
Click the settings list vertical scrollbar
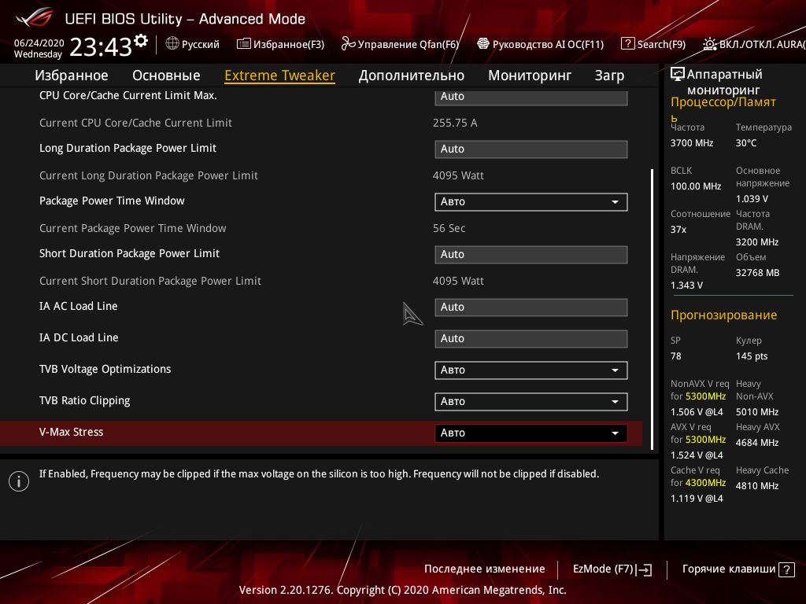653,309
